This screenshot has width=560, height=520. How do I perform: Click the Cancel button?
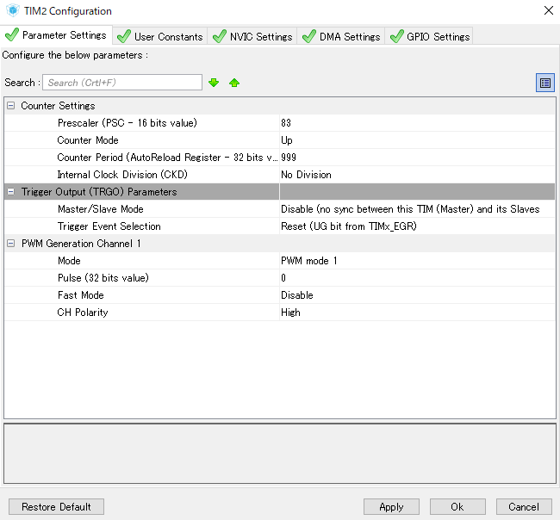[x=524, y=507]
